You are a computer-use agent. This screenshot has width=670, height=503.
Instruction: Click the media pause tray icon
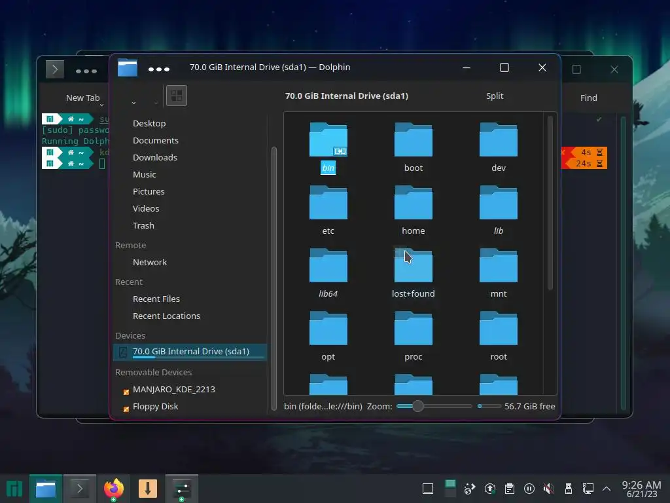click(x=529, y=489)
